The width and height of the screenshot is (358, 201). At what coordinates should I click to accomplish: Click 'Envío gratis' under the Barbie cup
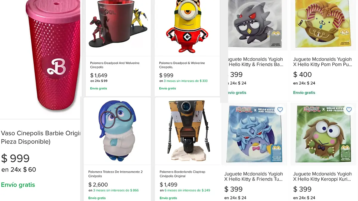point(18,185)
